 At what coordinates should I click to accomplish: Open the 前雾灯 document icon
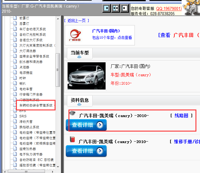coord(15,18)
